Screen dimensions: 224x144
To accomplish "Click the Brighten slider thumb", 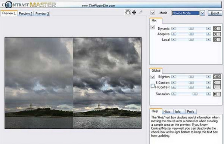I will pos(191,77).
